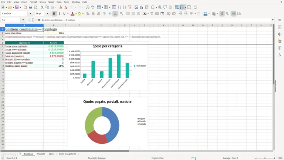The width and height of the screenshot is (284, 160).
Task: Insert a comment with the speech bubble icon
Action: [x=165, y=7]
